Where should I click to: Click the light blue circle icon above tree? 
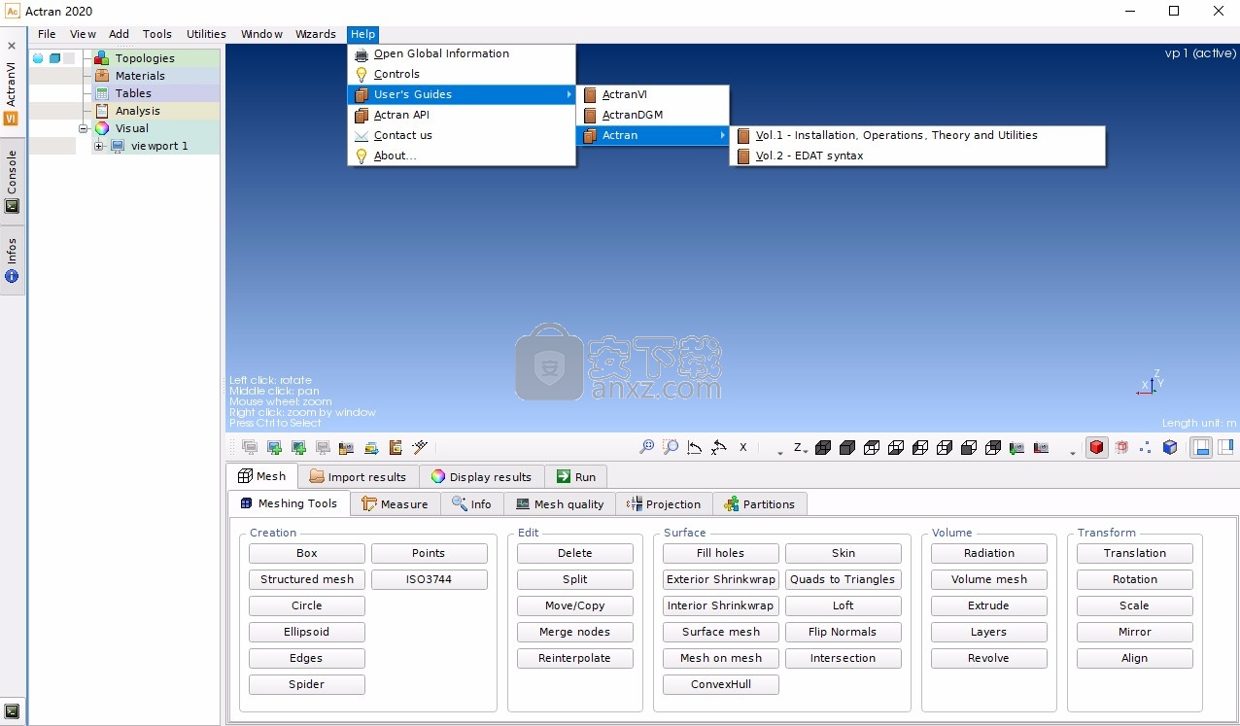click(38, 58)
